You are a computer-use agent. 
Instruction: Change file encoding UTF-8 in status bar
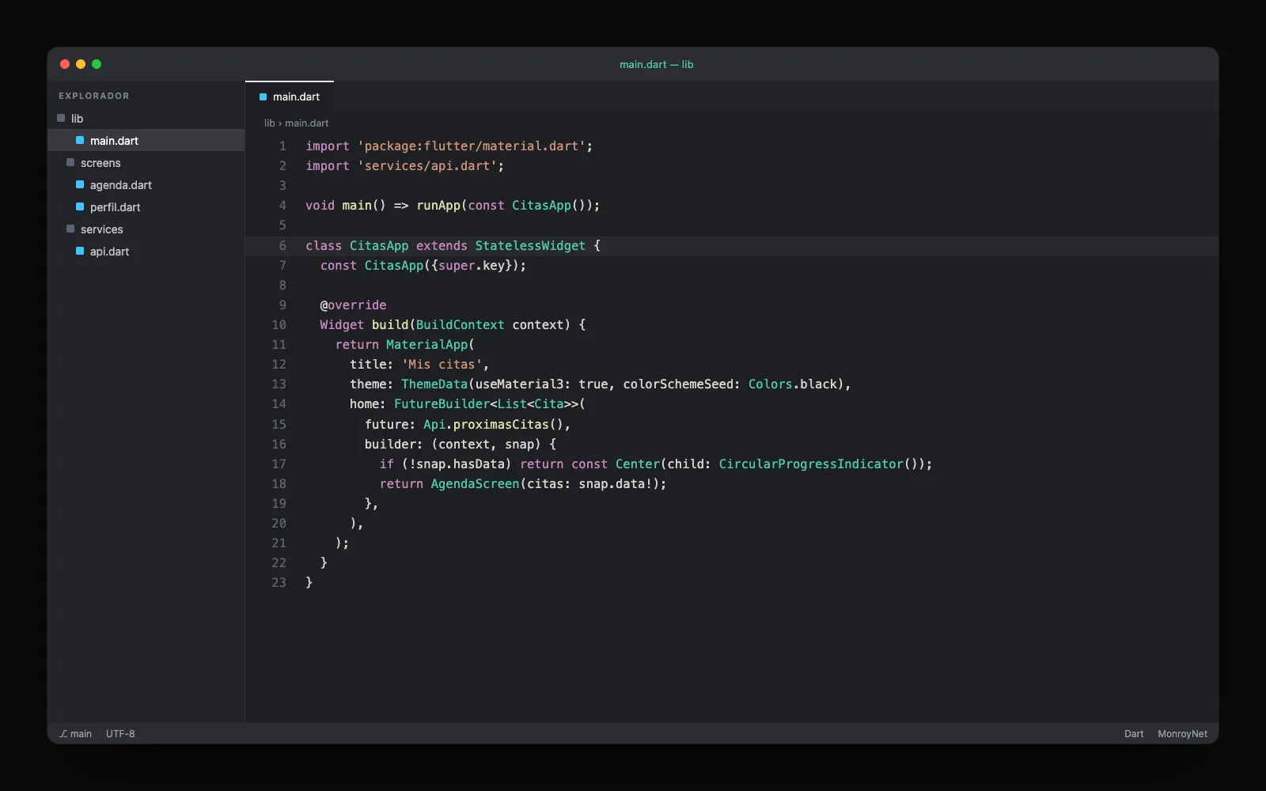coord(120,734)
